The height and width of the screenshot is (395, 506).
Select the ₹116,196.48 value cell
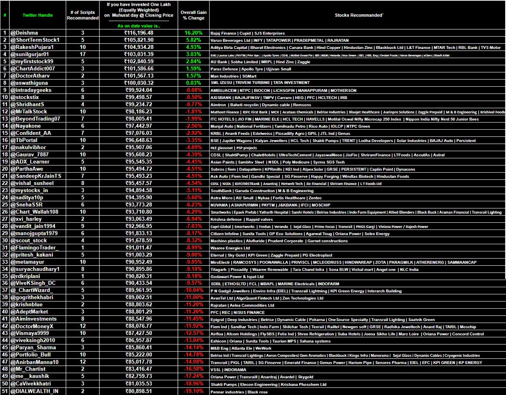[x=138, y=33]
